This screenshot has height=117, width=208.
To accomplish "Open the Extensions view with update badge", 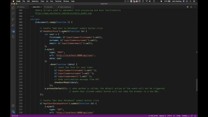I will (x=13, y=31).
